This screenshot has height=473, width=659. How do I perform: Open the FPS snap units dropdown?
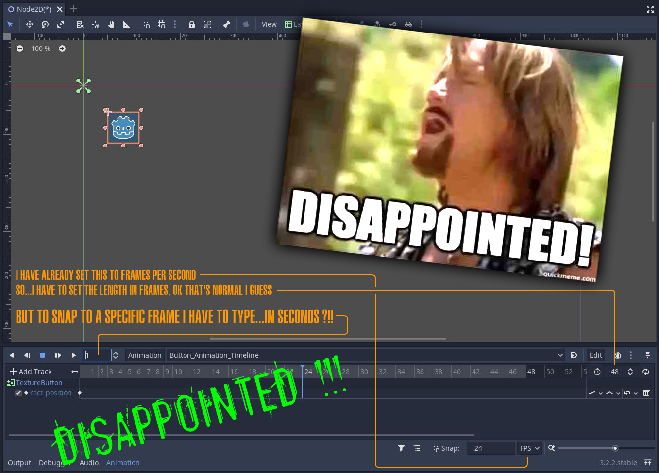point(529,448)
